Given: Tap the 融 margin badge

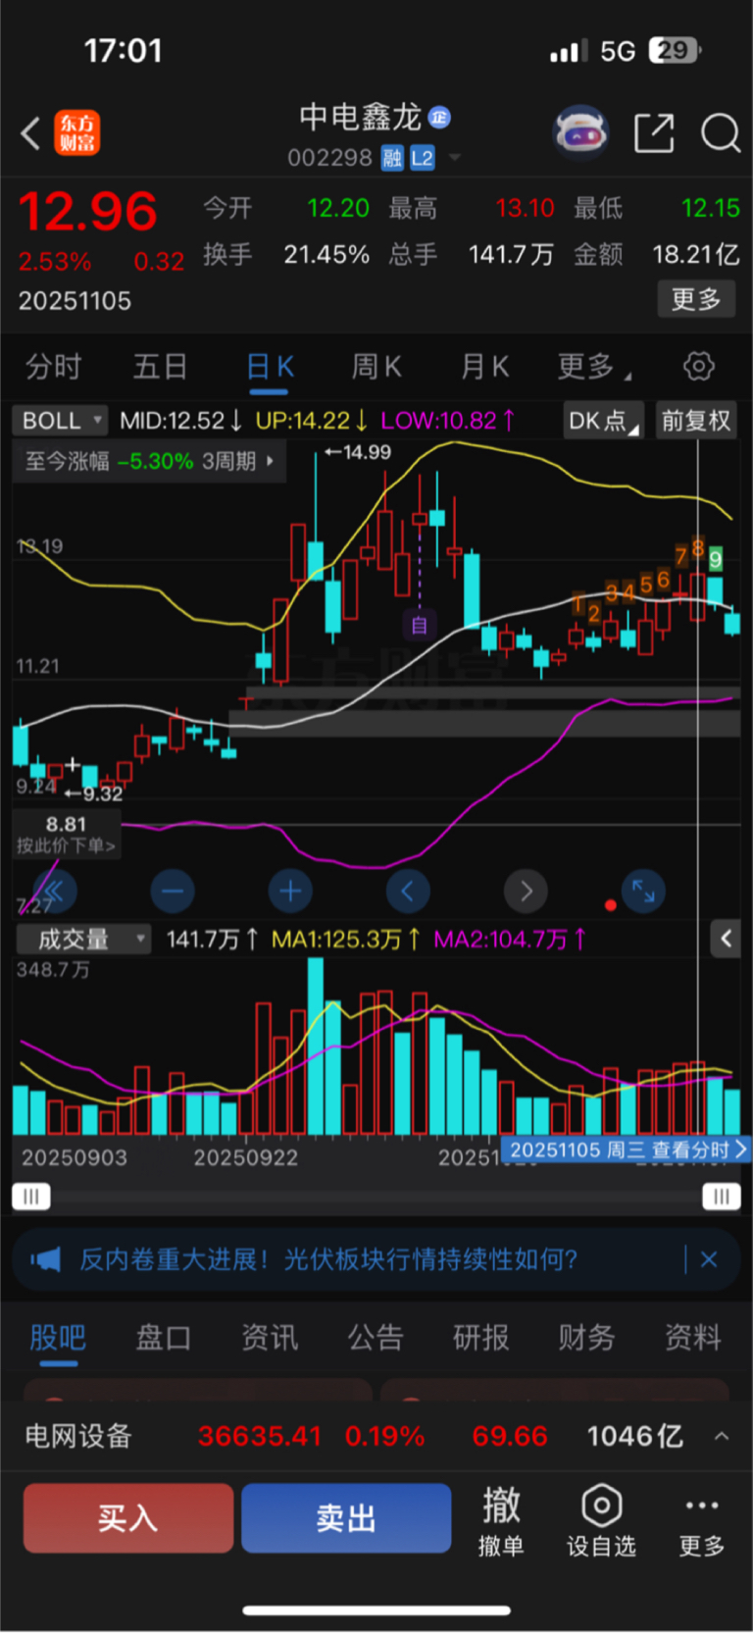Looking at the screenshot, I should point(392,158).
